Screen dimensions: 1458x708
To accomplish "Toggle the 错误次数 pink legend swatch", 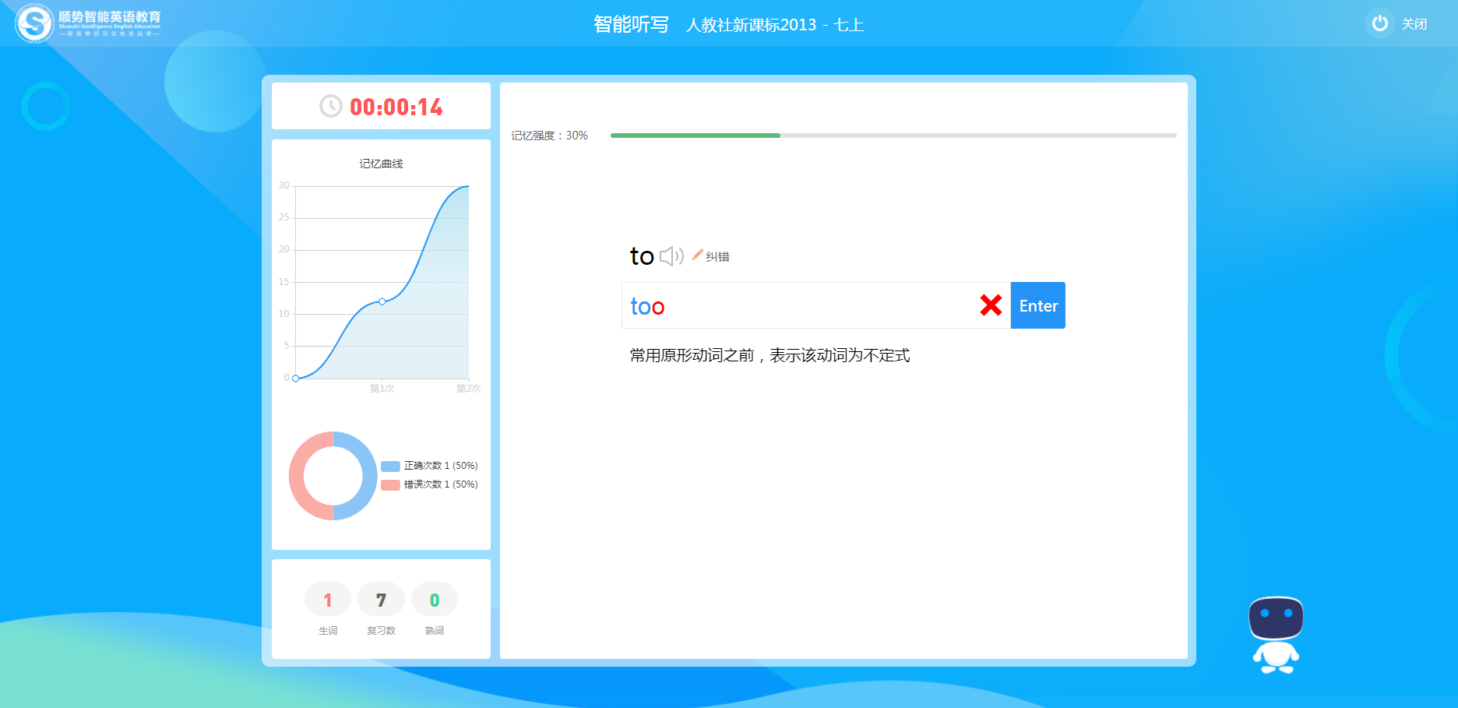I will pyautogui.click(x=390, y=484).
